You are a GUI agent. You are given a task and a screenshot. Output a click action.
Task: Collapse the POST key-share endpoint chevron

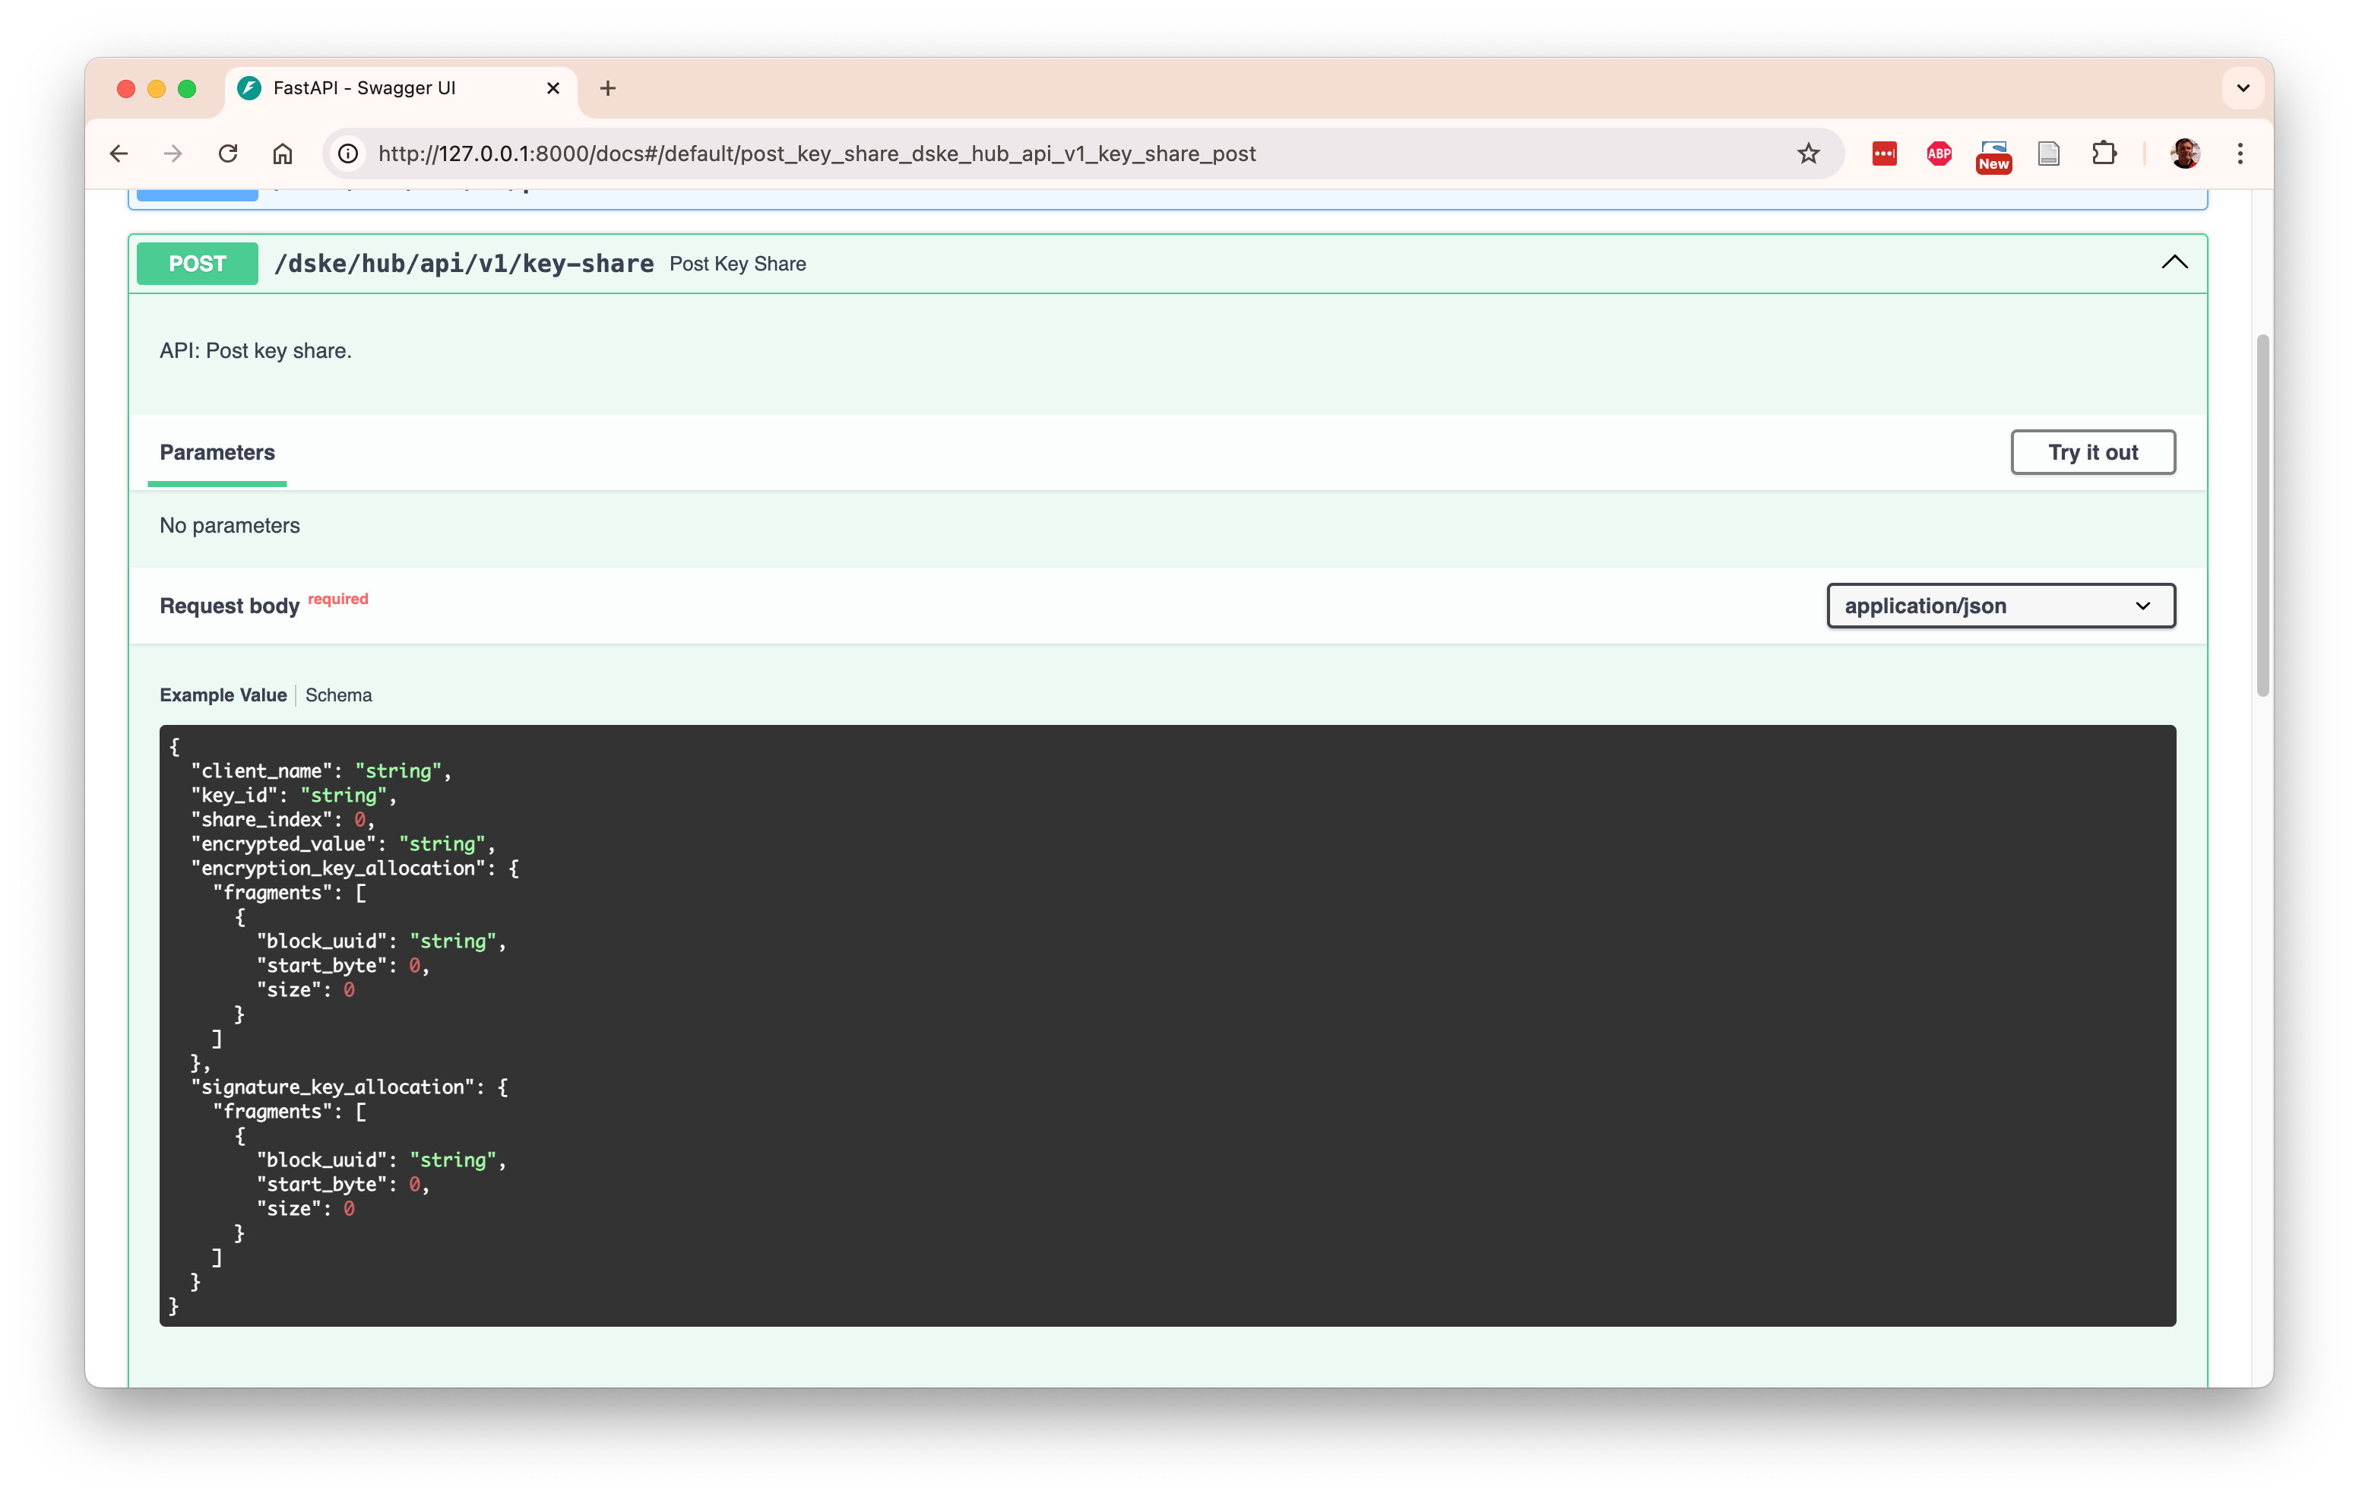pos(2174,263)
